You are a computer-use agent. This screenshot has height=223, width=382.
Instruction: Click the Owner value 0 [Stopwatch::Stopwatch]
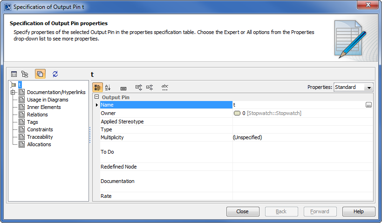[x=272, y=113]
